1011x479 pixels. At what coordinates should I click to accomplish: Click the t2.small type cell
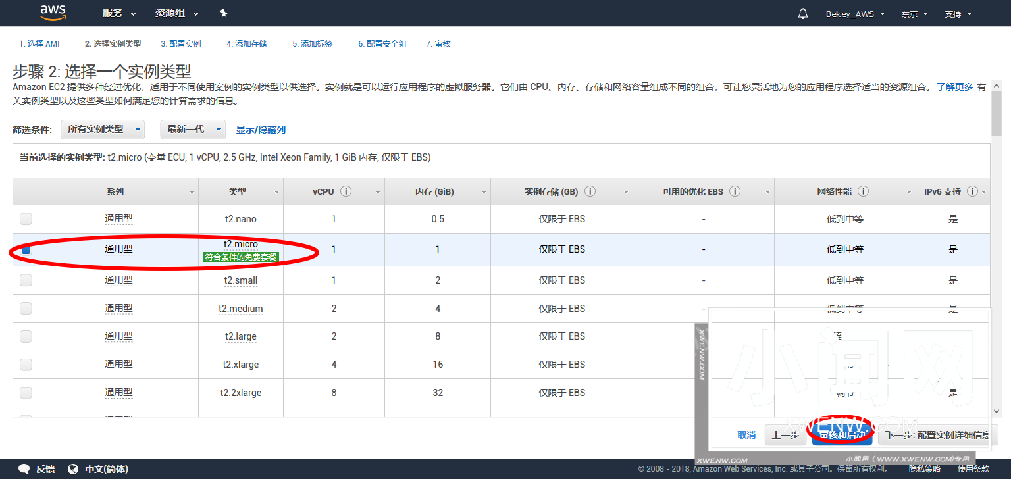coord(241,280)
